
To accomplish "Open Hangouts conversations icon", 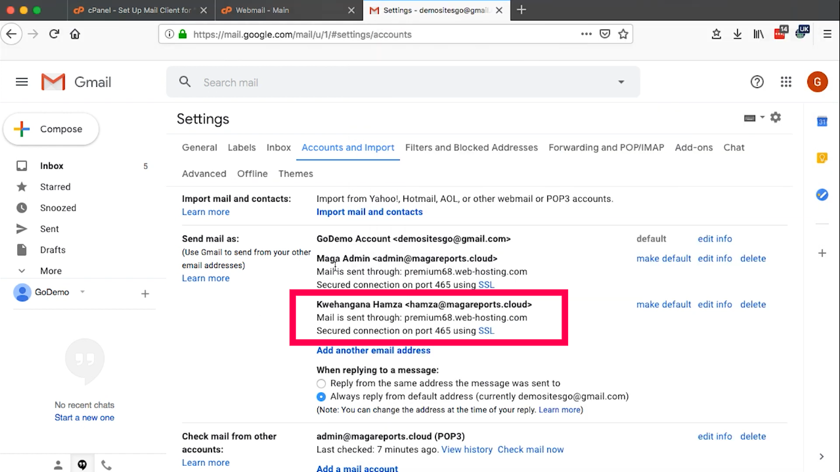I will click(x=82, y=465).
